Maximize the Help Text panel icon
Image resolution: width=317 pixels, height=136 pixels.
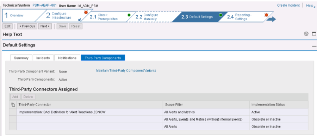pyautogui.click(x=314, y=34)
